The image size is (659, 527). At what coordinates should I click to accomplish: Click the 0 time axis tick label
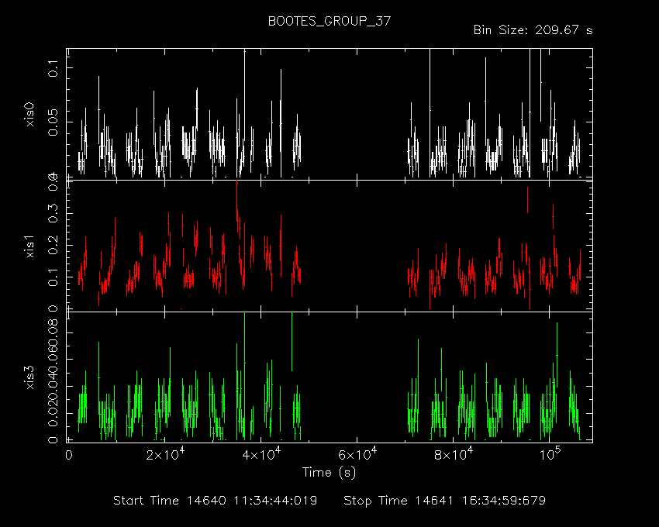coord(69,456)
